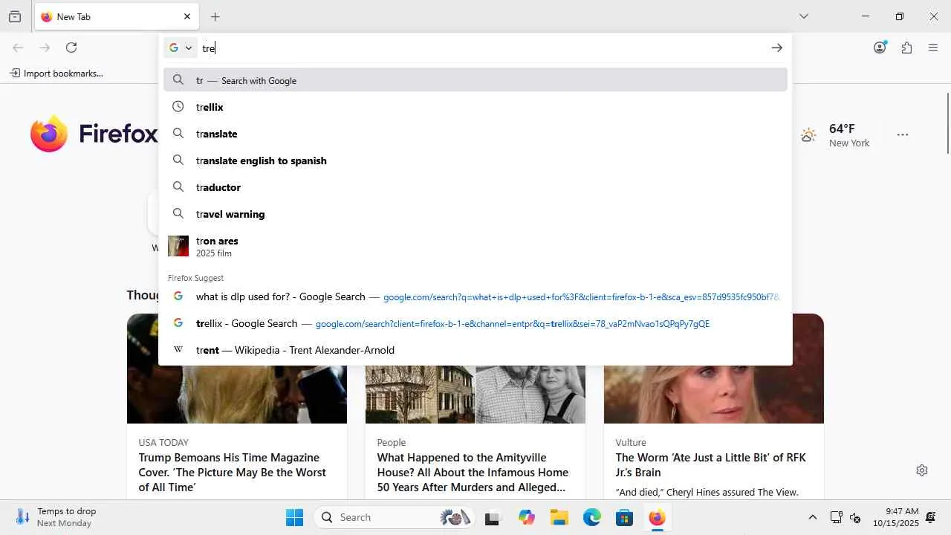951x535 pixels.
Task: Open the Google search engine dropdown
Action: (x=181, y=48)
